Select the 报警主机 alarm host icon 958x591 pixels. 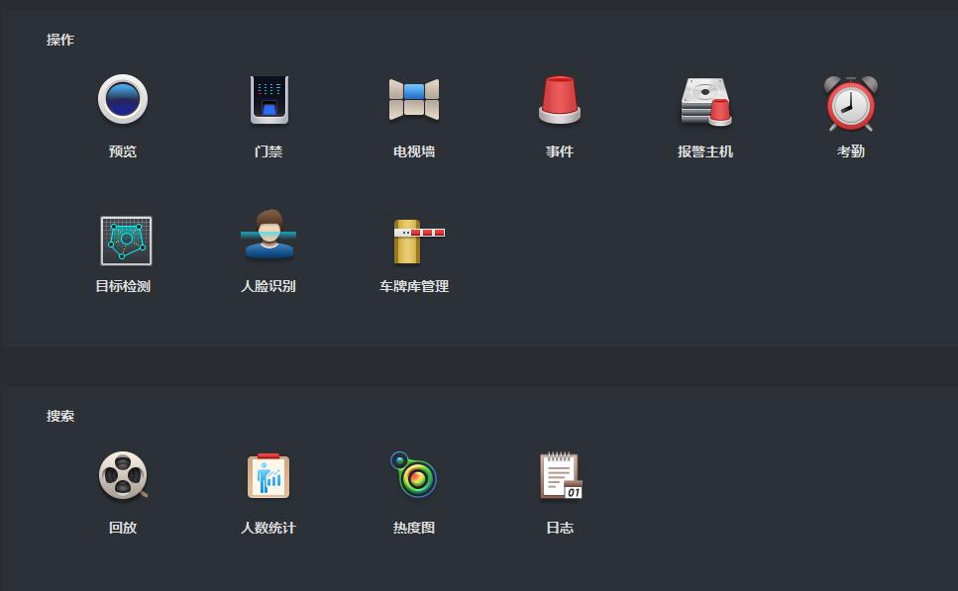click(x=704, y=99)
